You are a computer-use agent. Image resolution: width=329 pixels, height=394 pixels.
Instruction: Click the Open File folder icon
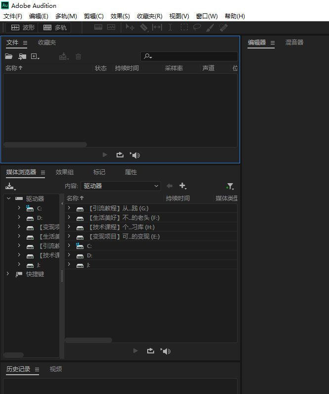pos(9,56)
